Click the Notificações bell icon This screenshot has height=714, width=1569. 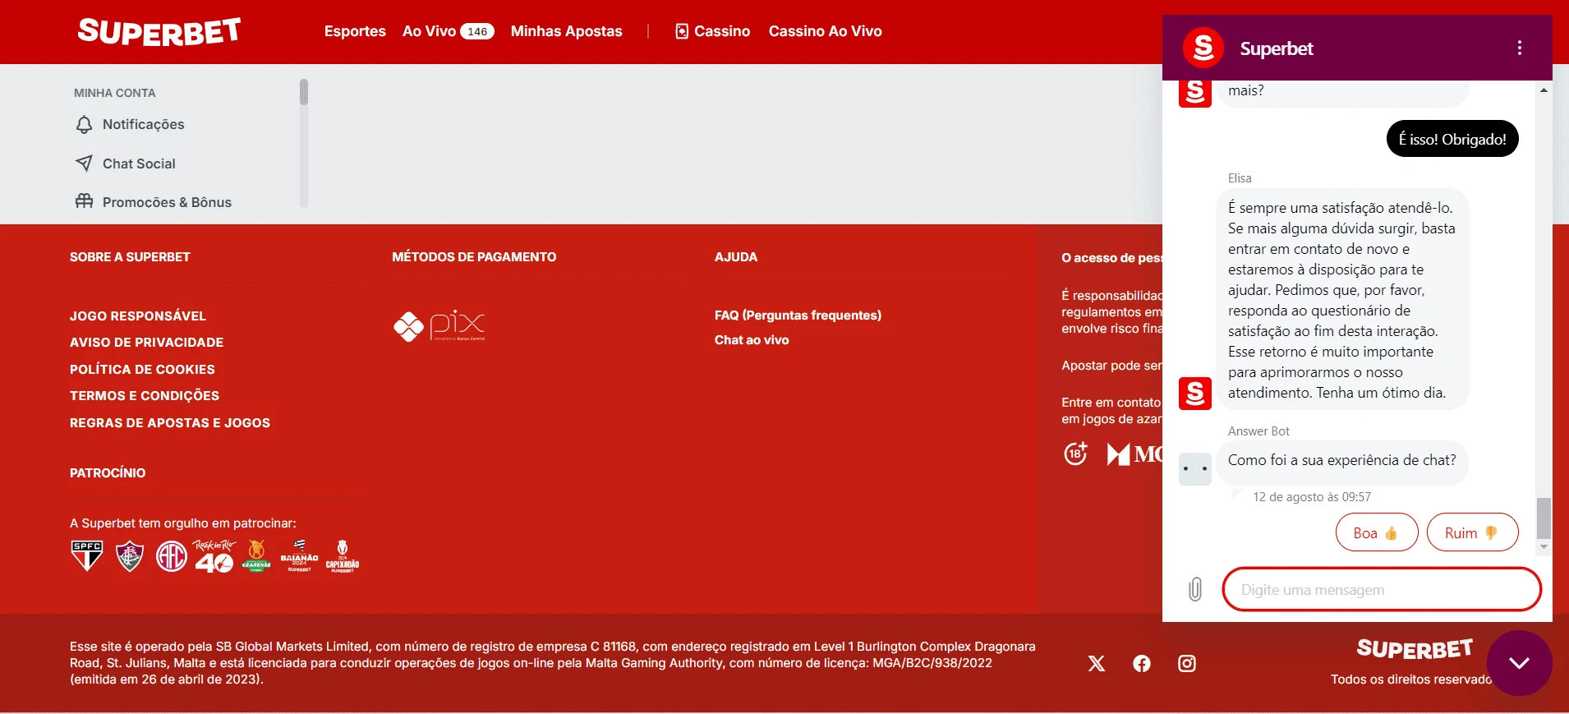(x=84, y=124)
